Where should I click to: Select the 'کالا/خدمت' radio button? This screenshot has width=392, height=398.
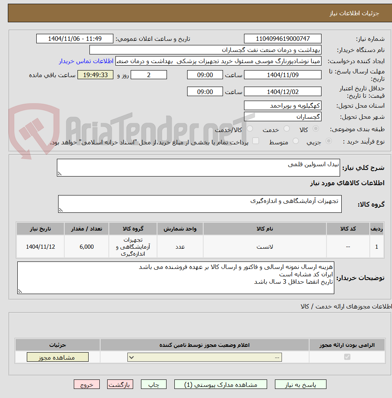point(250,129)
